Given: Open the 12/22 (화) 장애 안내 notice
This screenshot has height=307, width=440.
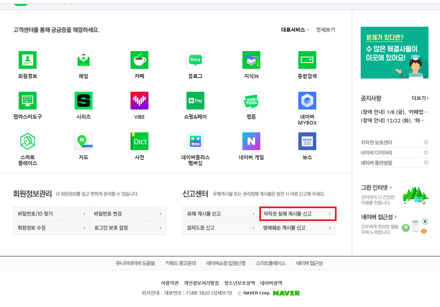Looking at the screenshot, I should pyautogui.click(x=393, y=120).
